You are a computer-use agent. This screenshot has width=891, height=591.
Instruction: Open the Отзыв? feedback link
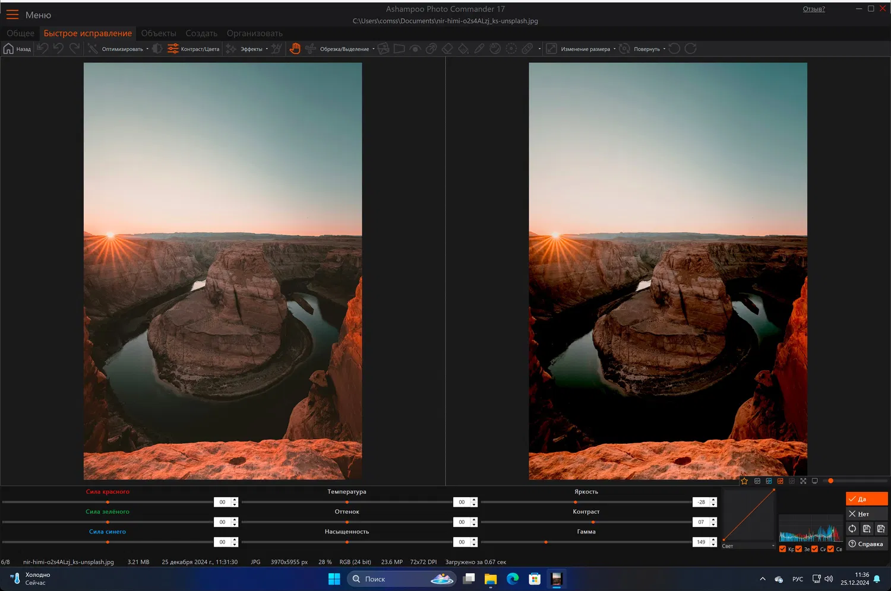point(813,9)
